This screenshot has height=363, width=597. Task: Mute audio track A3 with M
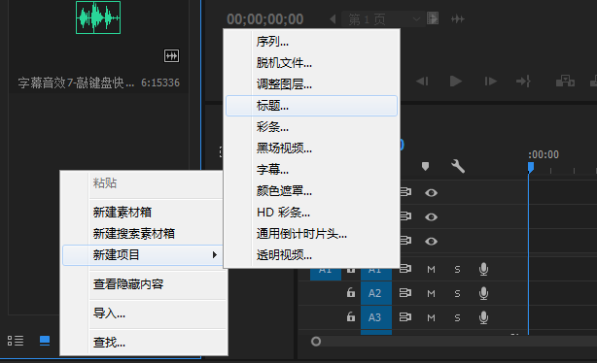431,317
